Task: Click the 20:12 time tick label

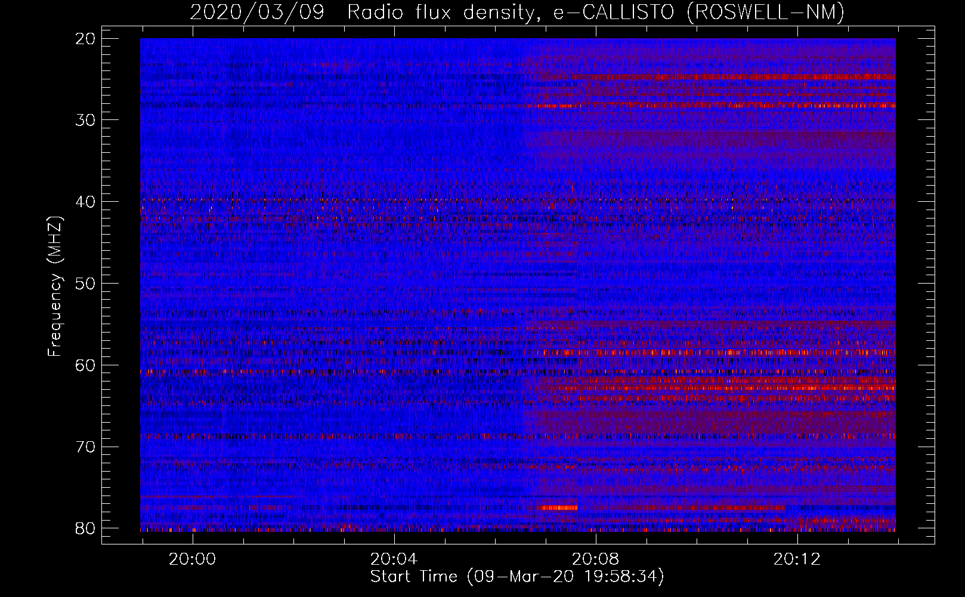Action: point(797,559)
